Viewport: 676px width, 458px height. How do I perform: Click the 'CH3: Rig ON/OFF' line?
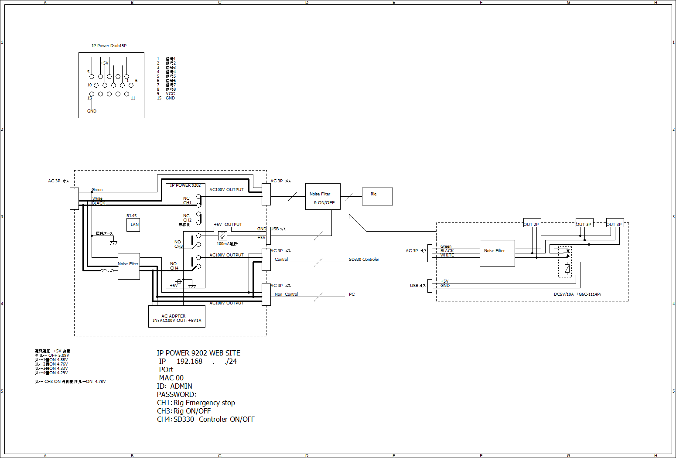coord(184,411)
